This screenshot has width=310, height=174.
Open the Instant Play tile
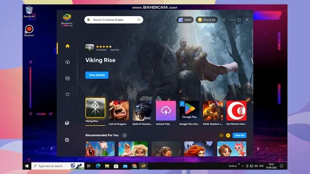click(x=166, y=111)
